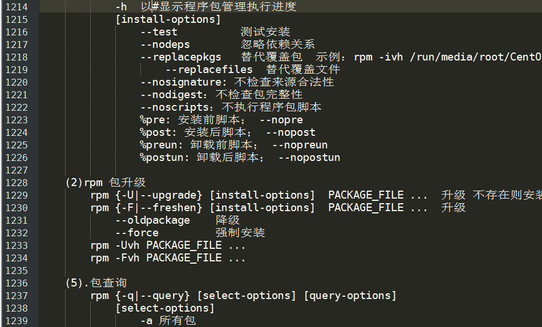The height and width of the screenshot is (327, 542).
Task: Place cursor on --nosignature text
Action: [x=182, y=82]
